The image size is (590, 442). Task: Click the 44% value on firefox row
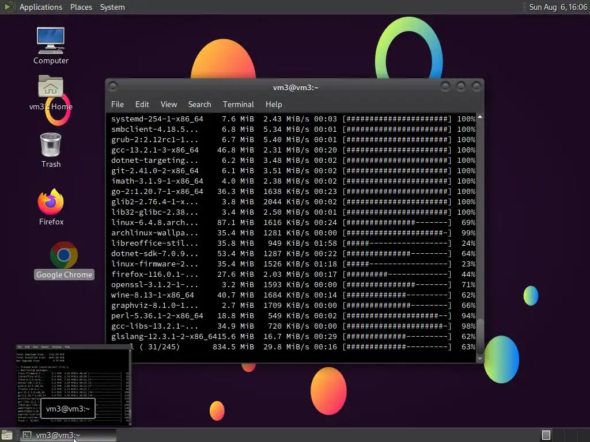coord(468,275)
